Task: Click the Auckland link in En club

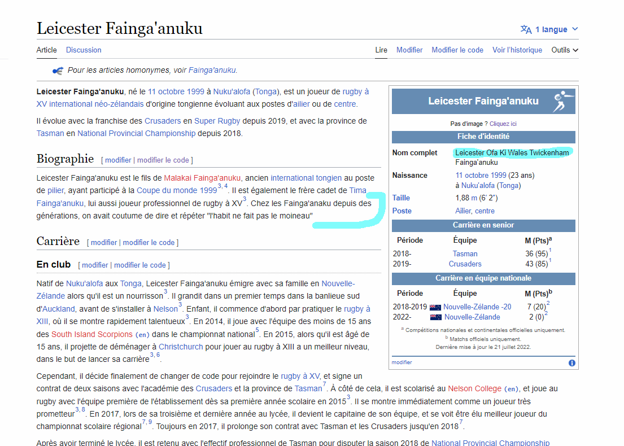Action: [59, 309]
